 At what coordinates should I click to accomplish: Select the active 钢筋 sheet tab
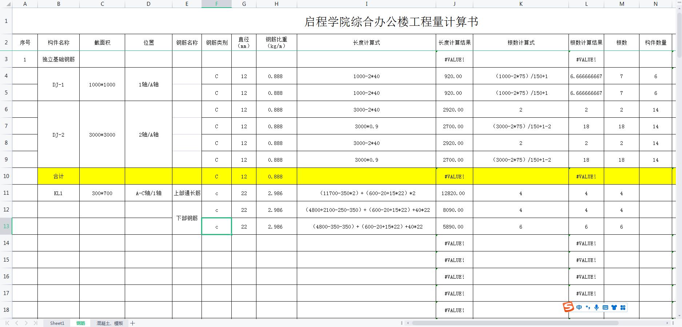click(81, 323)
